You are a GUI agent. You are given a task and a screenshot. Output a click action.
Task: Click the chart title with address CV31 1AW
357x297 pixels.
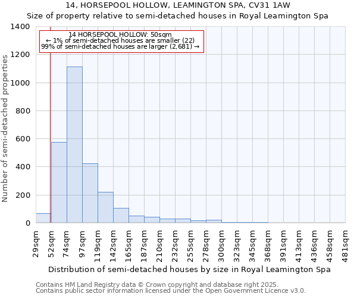pos(178,5)
